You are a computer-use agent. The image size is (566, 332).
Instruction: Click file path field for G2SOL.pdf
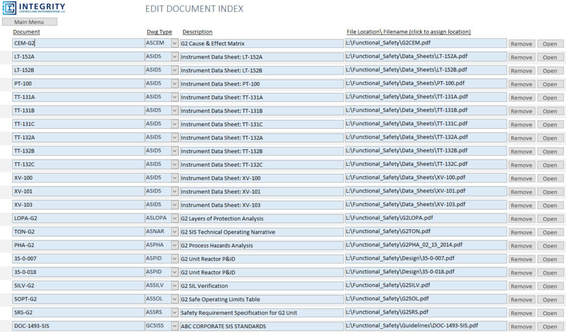pyautogui.click(x=425, y=299)
